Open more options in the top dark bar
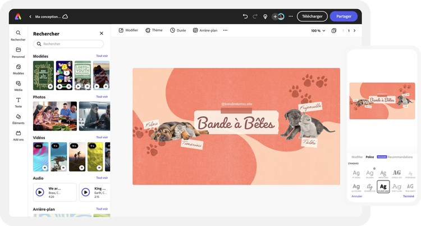 point(291,16)
